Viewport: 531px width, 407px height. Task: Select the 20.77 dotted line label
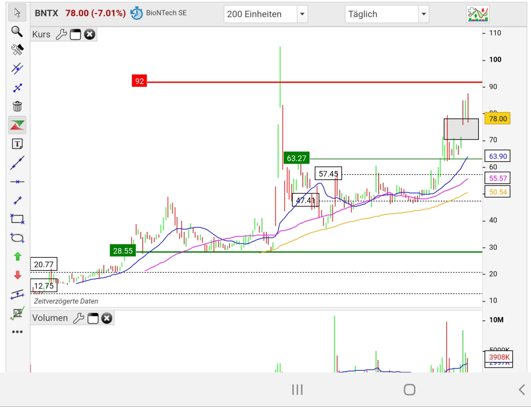(44, 264)
